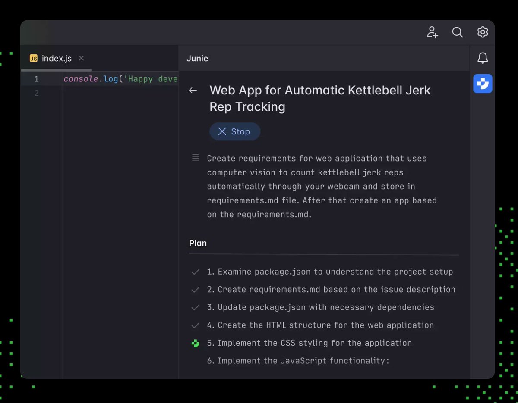Click the Kettlebell Jerk Rep Tracking title
The image size is (518, 403).
click(319, 98)
